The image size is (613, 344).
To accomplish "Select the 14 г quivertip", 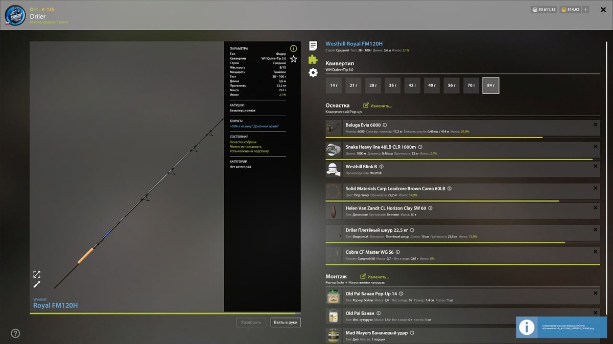I will (x=334, y=86).
